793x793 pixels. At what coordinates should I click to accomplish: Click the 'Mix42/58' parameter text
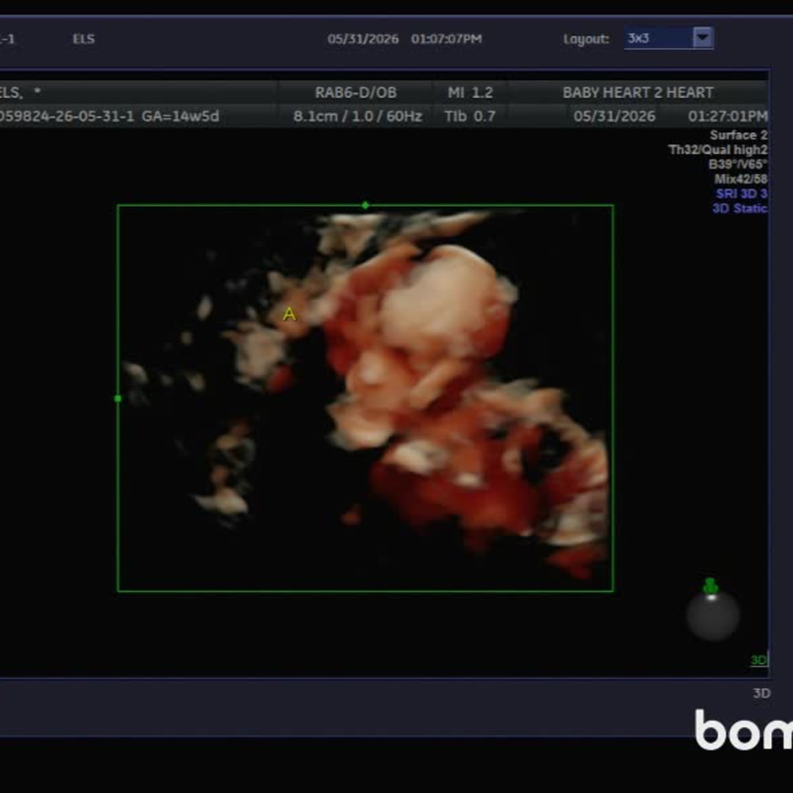740,179
